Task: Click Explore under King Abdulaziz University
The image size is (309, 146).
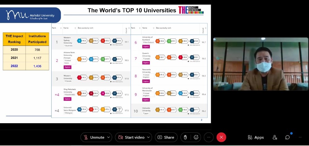Action: pyautogui.click(x=67, y=99)
